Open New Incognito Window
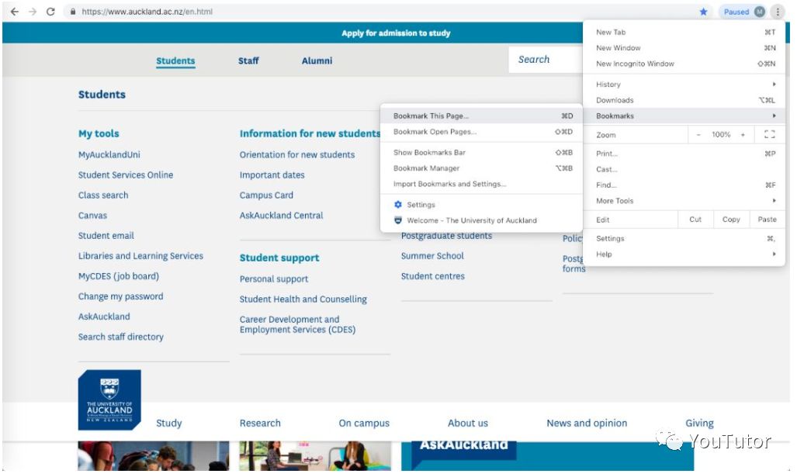Image resolution: width=797 pixels, height=474 pixels. (x=684, y=64)
